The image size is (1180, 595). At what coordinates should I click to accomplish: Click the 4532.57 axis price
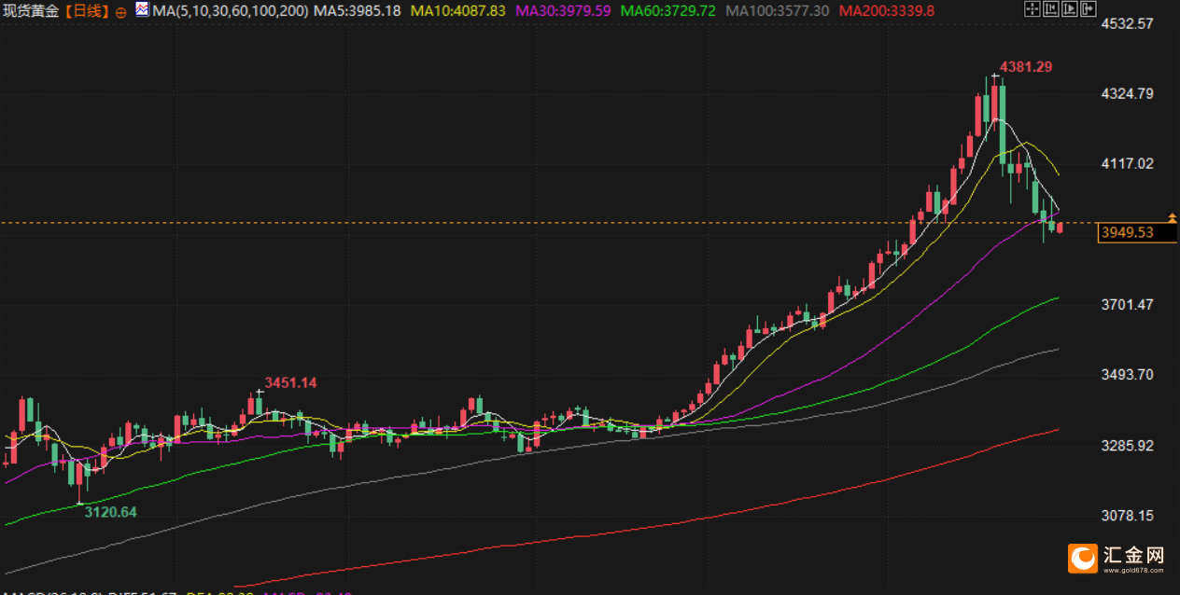point(1128,24)
